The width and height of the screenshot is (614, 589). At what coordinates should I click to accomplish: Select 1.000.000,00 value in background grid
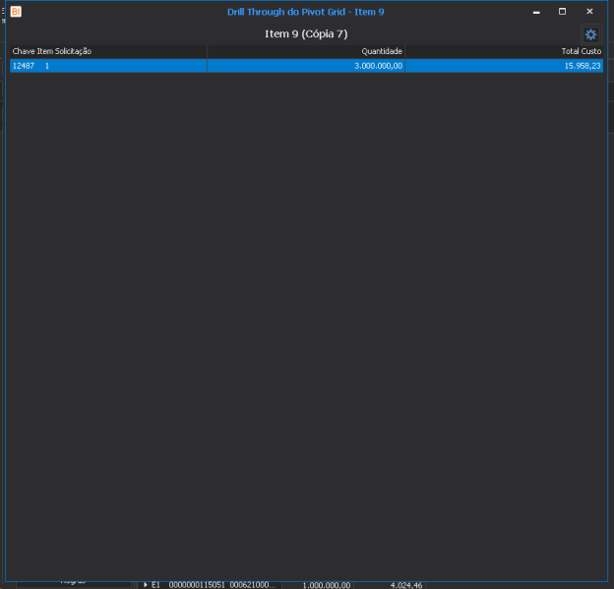click(x=327, y=585)
